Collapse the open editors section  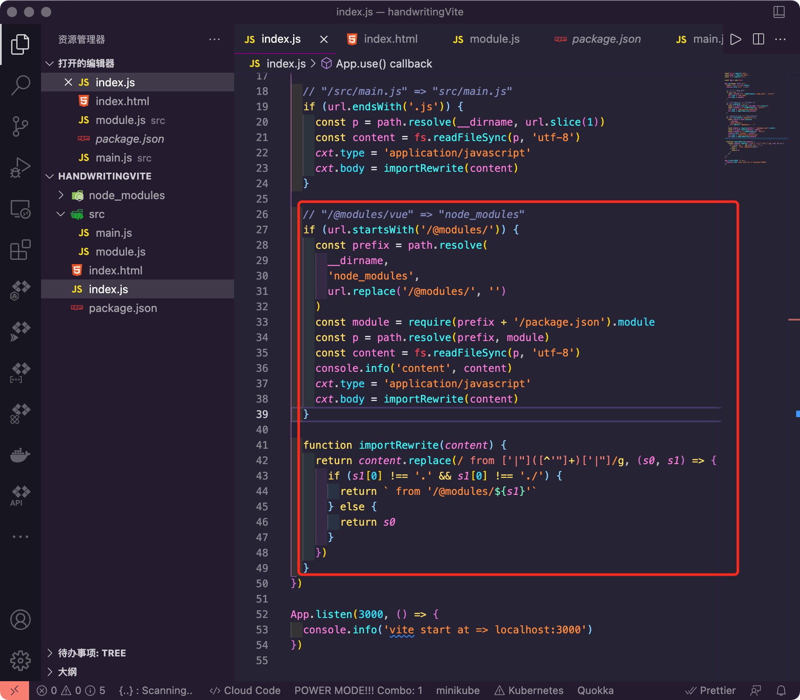(x=138, y=63)
